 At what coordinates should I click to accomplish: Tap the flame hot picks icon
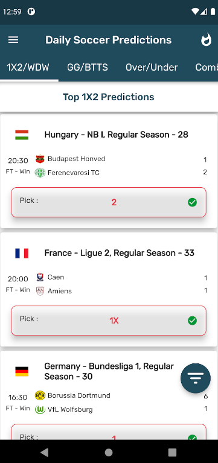tap(206, 40)
